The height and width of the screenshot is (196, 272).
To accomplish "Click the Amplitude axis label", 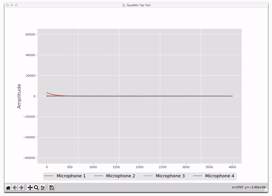I will click(19, 96).
